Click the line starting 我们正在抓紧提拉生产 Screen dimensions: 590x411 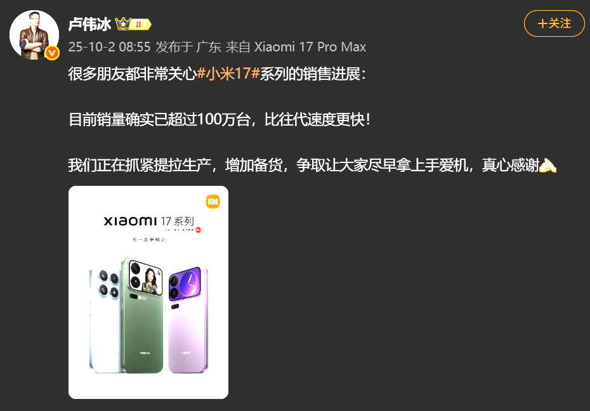(x=312, y=165)
